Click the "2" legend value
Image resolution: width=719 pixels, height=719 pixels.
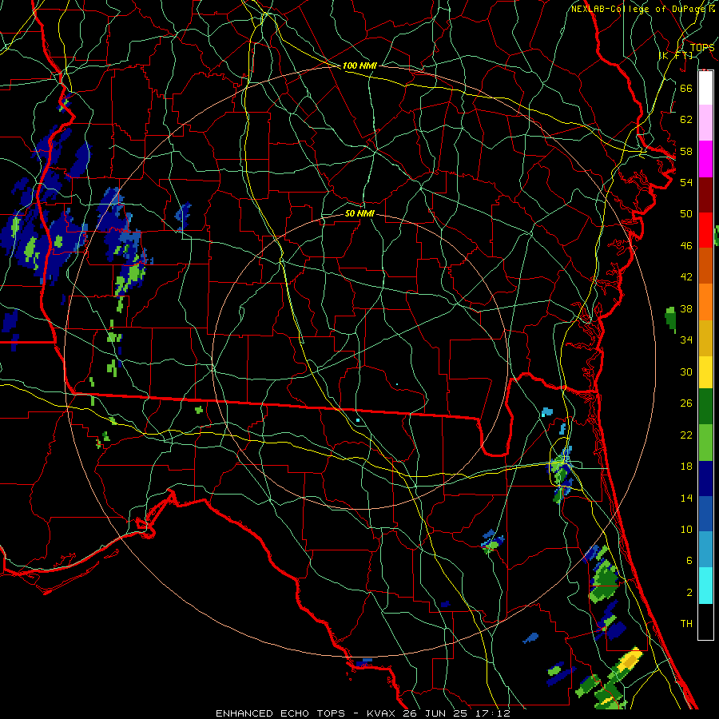(x=689, y=593)
